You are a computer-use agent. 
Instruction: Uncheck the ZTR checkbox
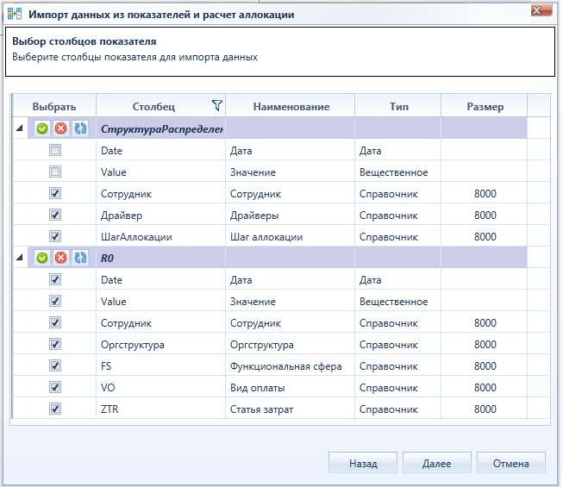click(x=55, y=409)
